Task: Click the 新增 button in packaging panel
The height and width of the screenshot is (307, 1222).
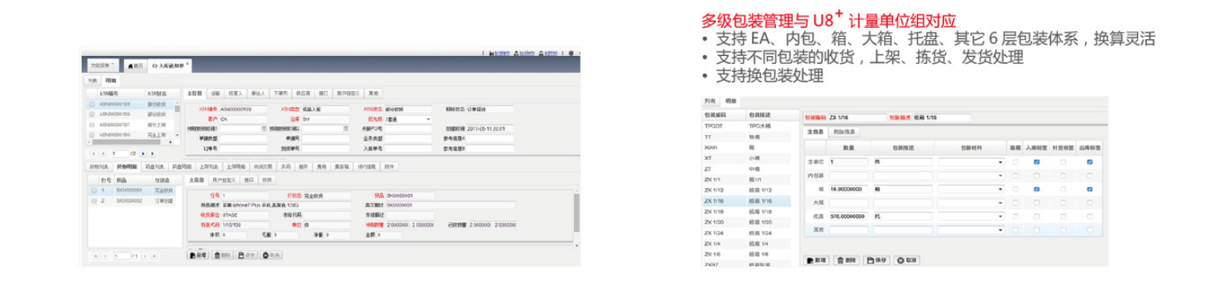Action: (x=817, y=260)
